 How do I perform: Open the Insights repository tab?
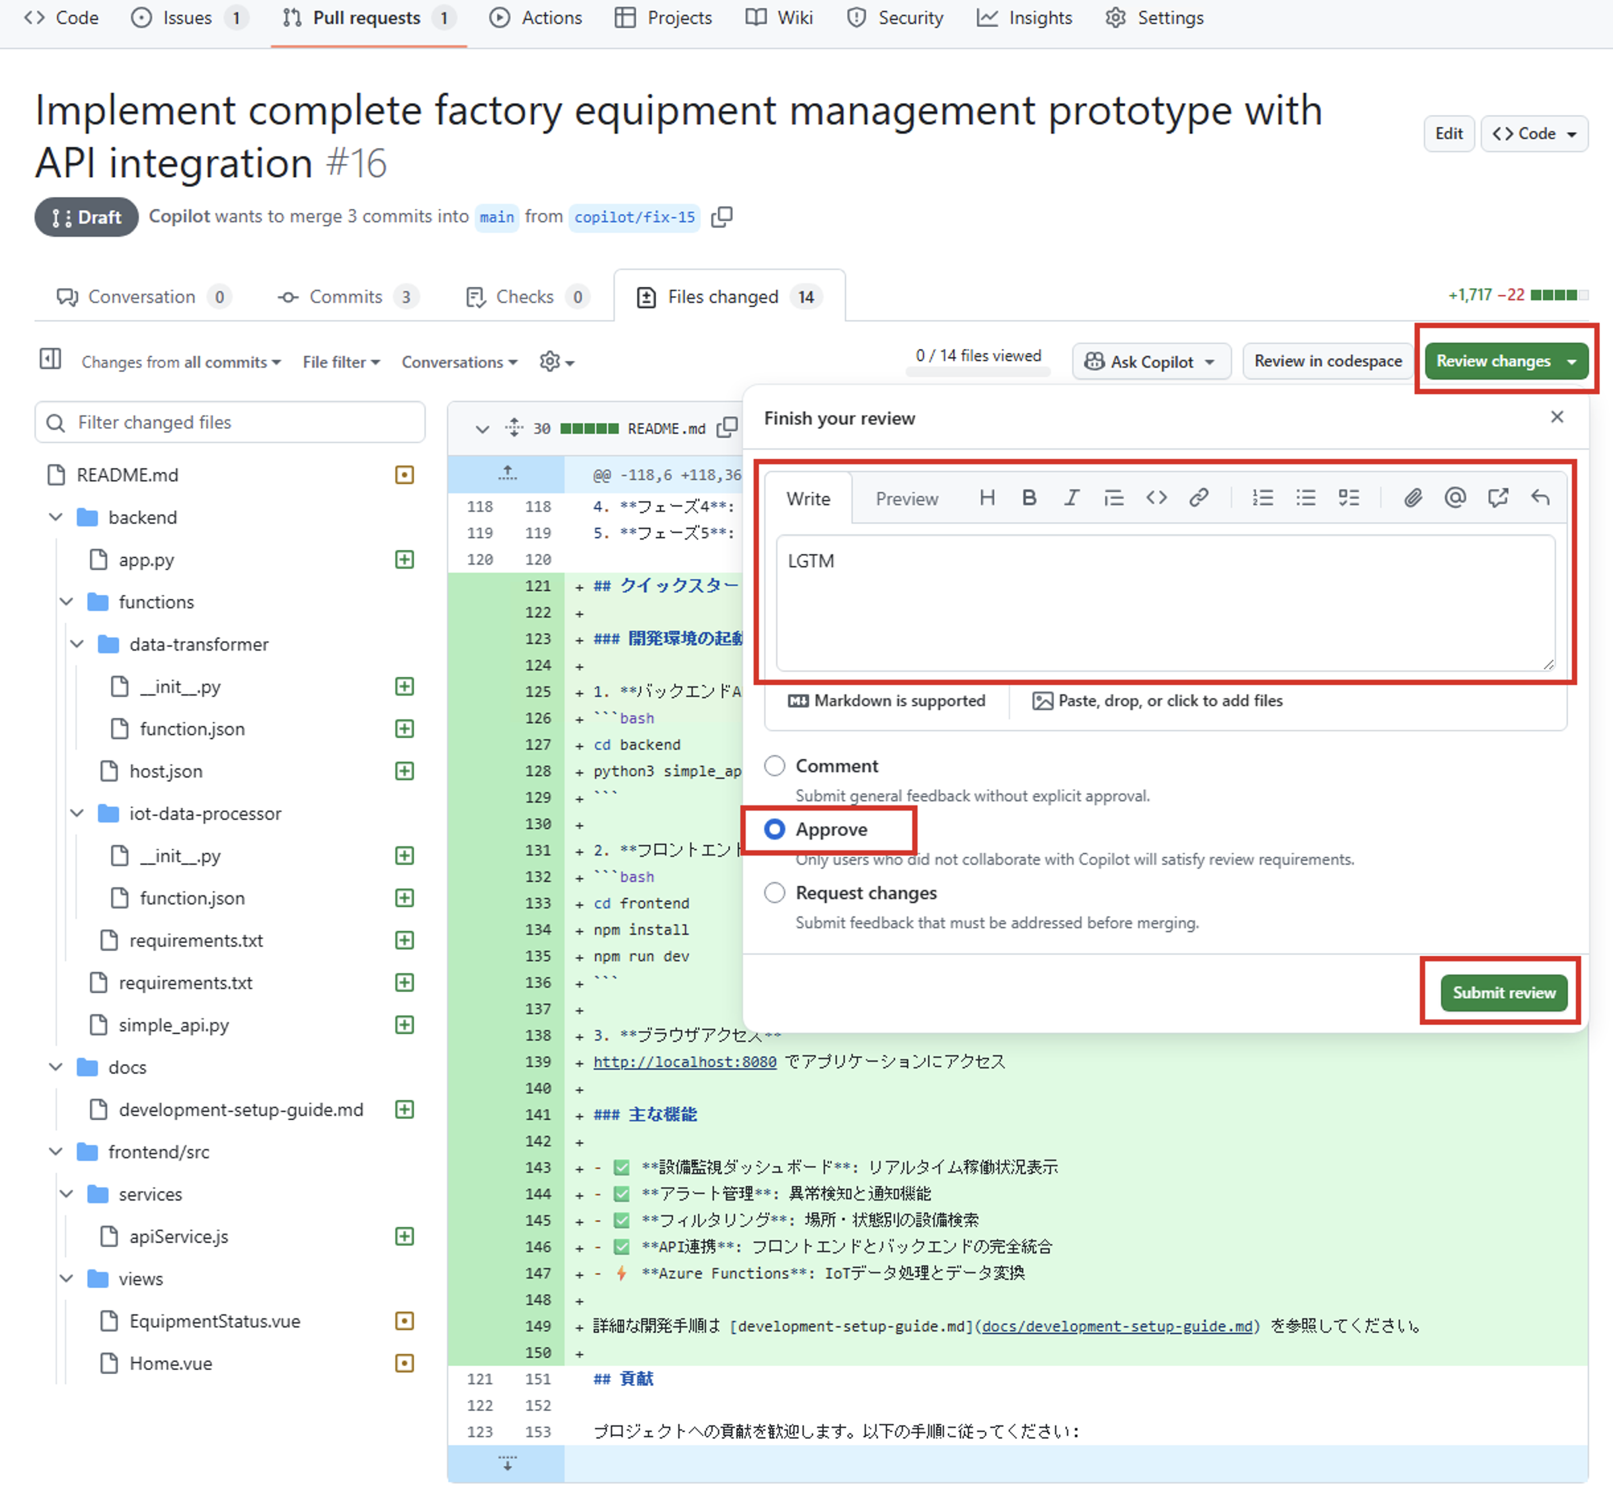pos(1025,18)
